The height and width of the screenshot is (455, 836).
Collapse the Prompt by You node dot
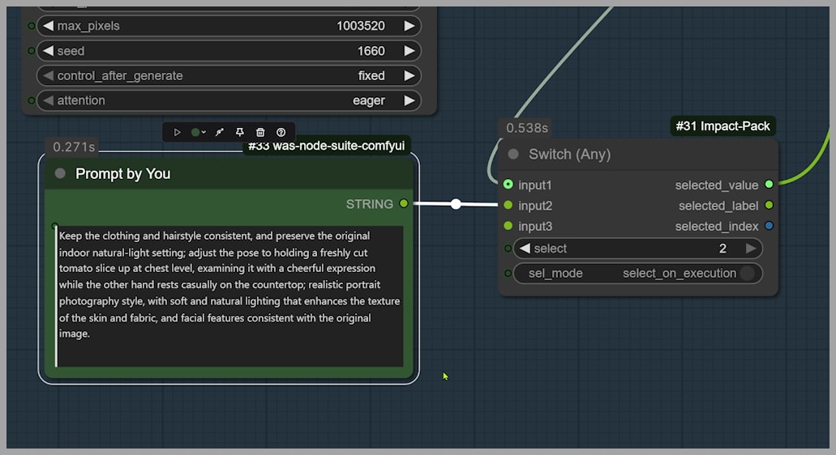[x=60, y=173]
